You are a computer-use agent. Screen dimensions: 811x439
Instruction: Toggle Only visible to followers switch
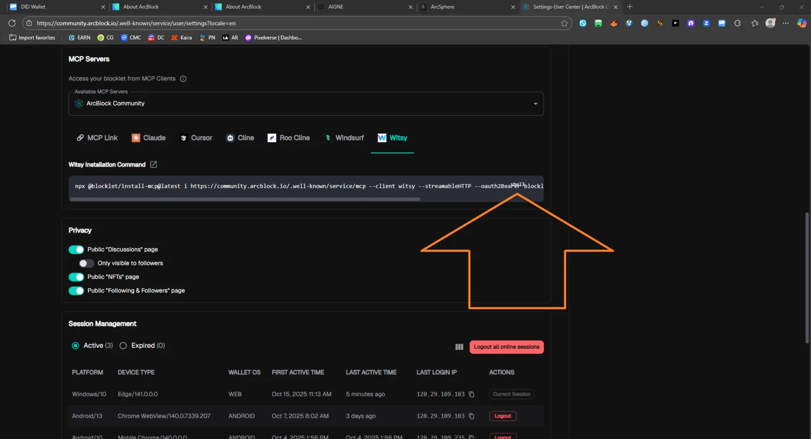pyautogui.click(x=87, y=263)
